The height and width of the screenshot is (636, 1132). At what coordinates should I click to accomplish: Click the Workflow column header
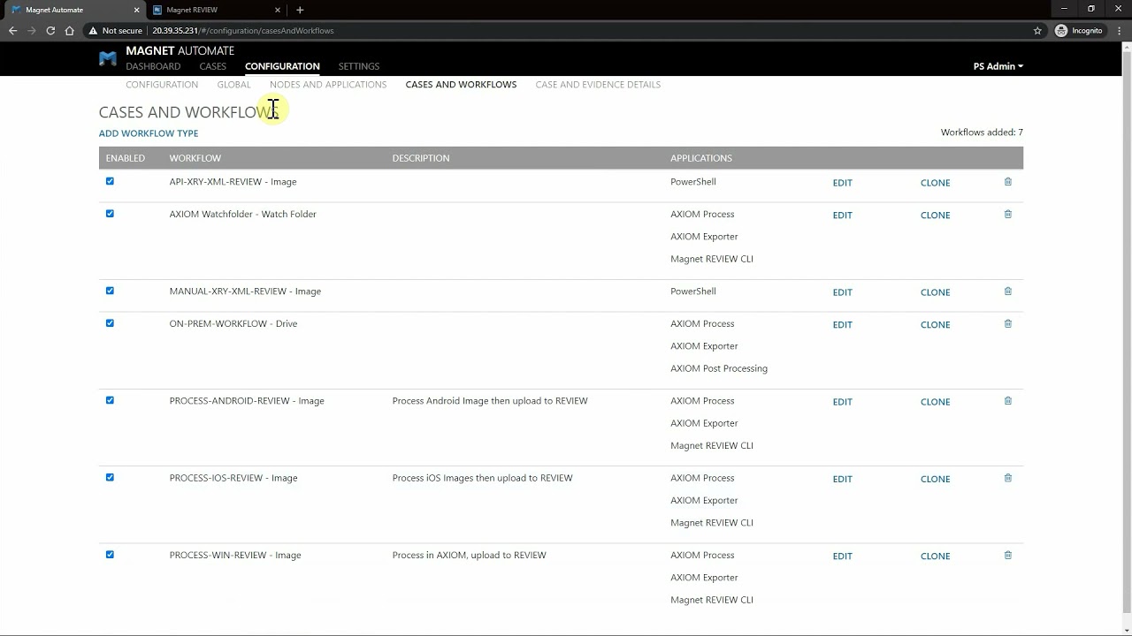[195, 158]
